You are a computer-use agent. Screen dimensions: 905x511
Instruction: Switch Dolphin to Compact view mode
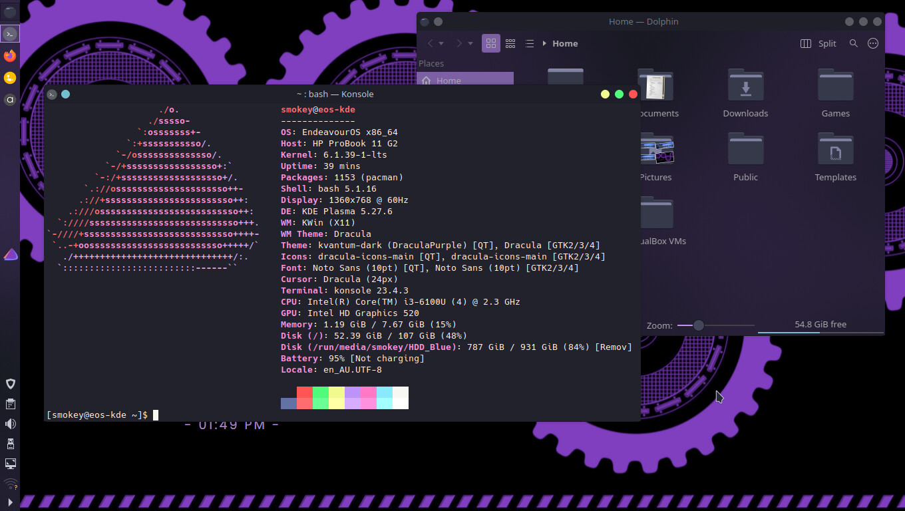coord(510,43)
